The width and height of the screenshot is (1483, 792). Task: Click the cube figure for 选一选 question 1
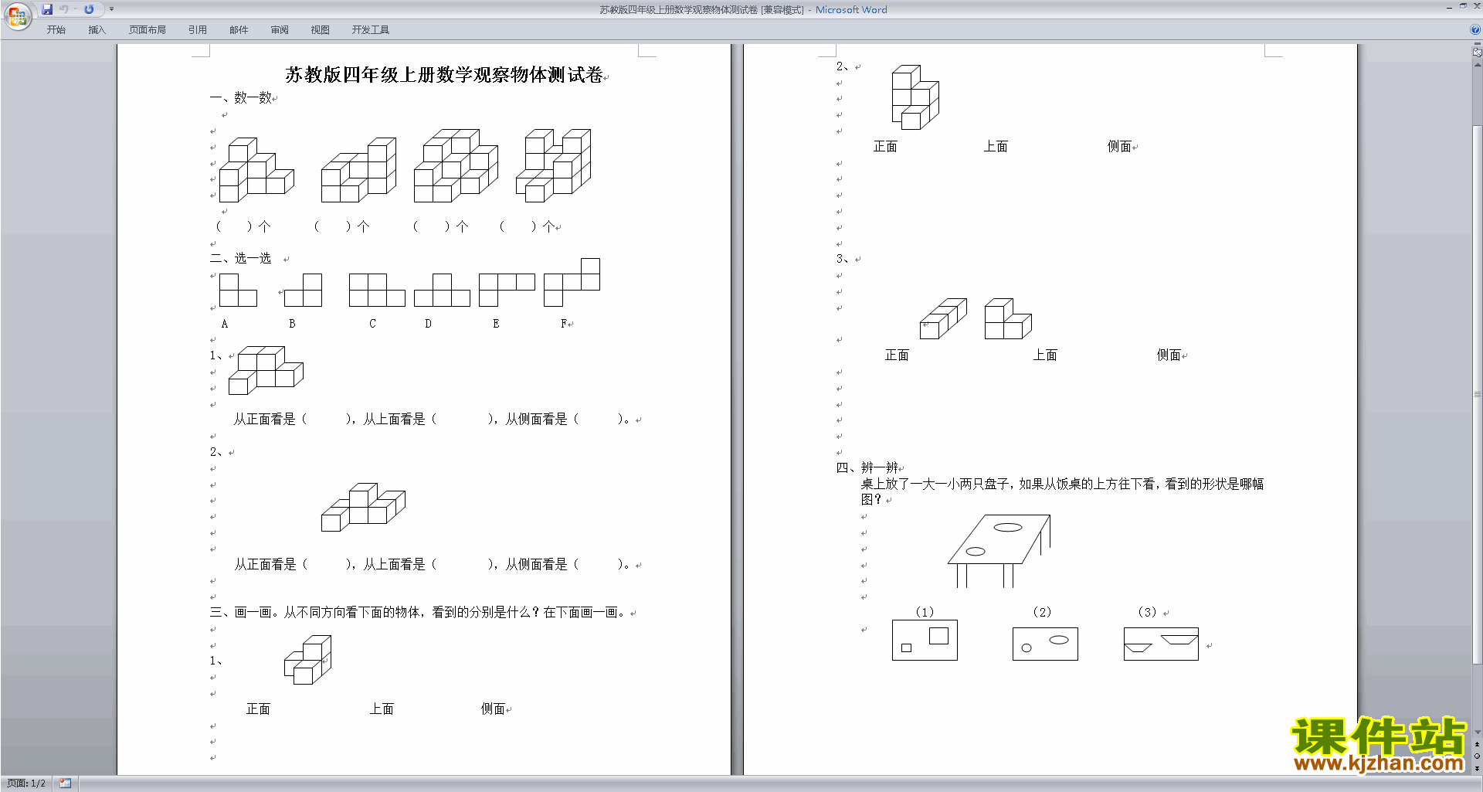[266, 370]
